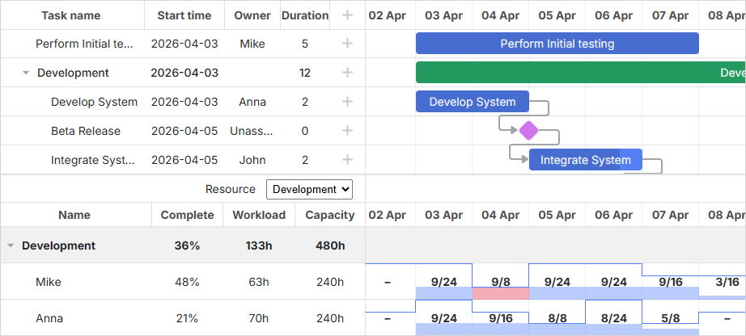Sort by Task name column header
Screen dimensions: 746x336
[71, 15]
